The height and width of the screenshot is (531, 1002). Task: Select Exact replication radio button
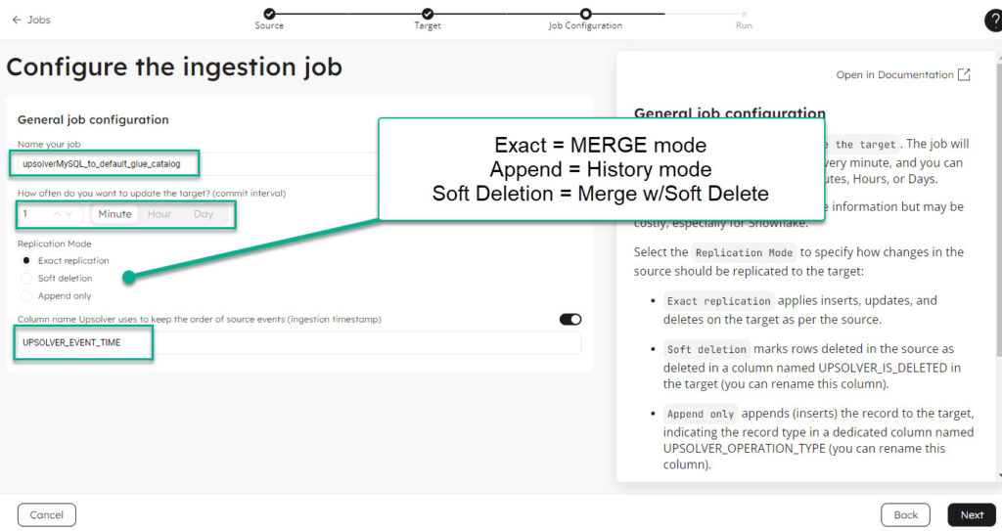click(x=26, y=261)
